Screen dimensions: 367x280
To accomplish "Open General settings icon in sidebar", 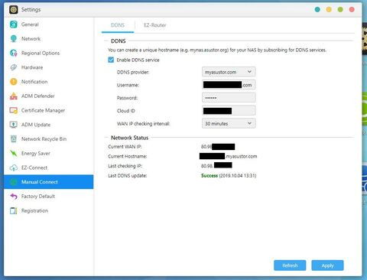I will [x=14, y=24].
